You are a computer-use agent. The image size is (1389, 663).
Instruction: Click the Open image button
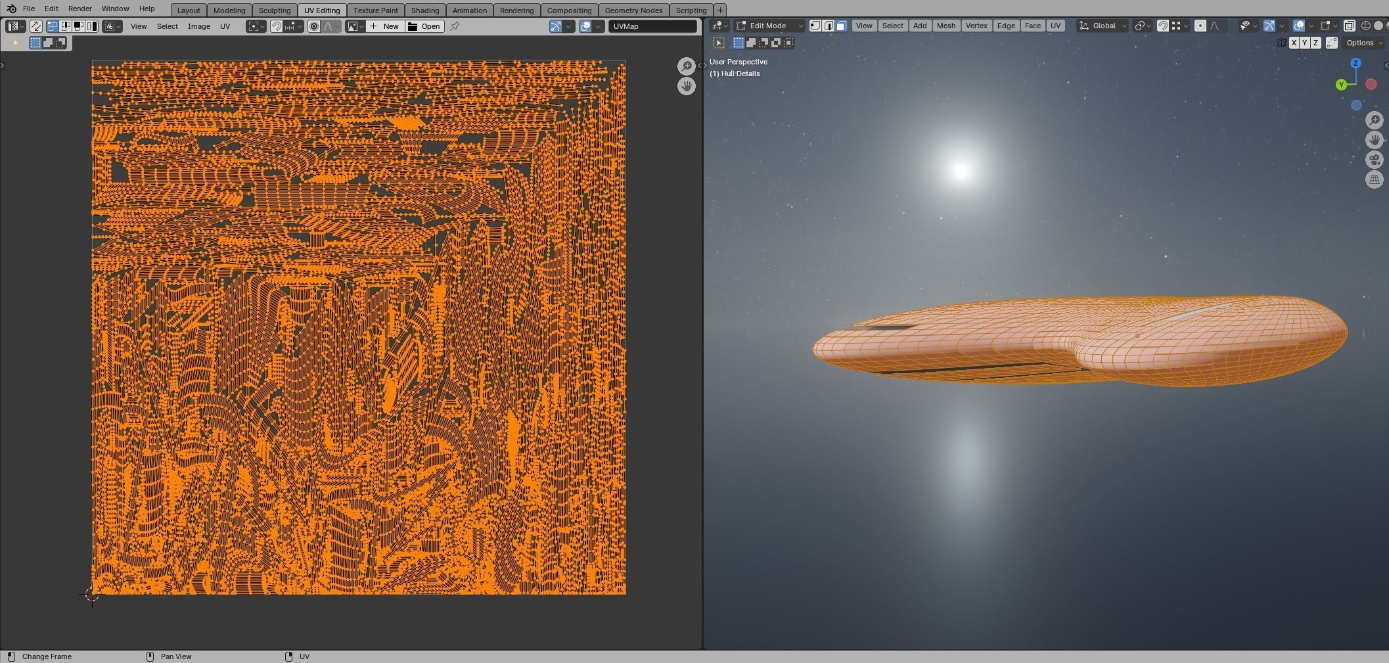click(x=424, y=26)
